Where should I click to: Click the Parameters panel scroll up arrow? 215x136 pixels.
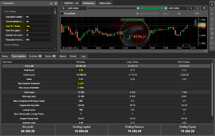[55, 9]
